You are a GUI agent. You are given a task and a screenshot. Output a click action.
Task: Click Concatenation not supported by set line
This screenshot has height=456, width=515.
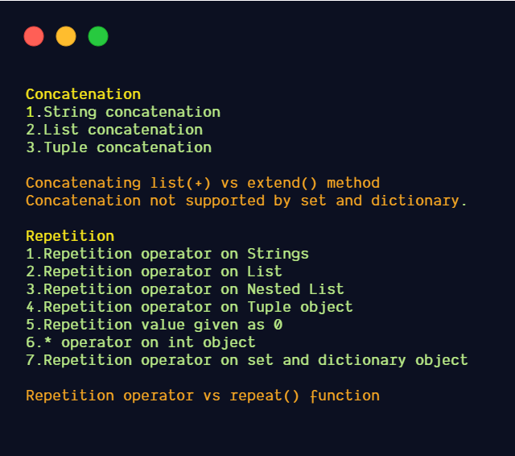246,201
